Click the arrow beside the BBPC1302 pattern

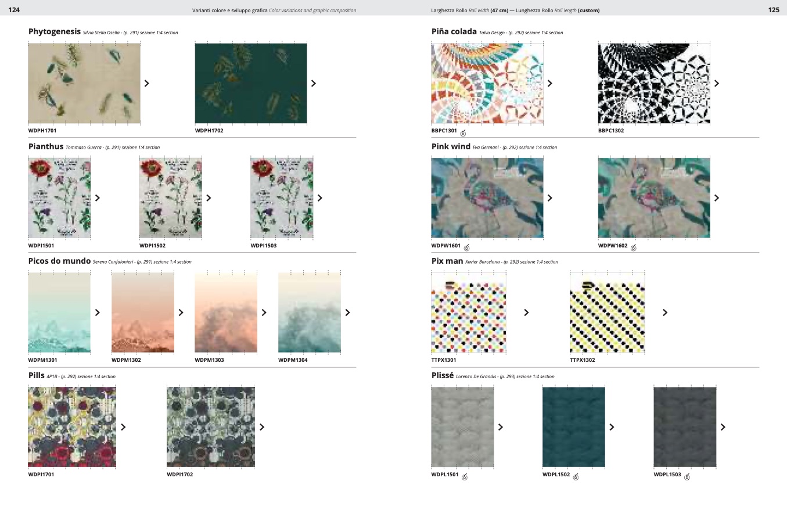[x=716, y=83]
